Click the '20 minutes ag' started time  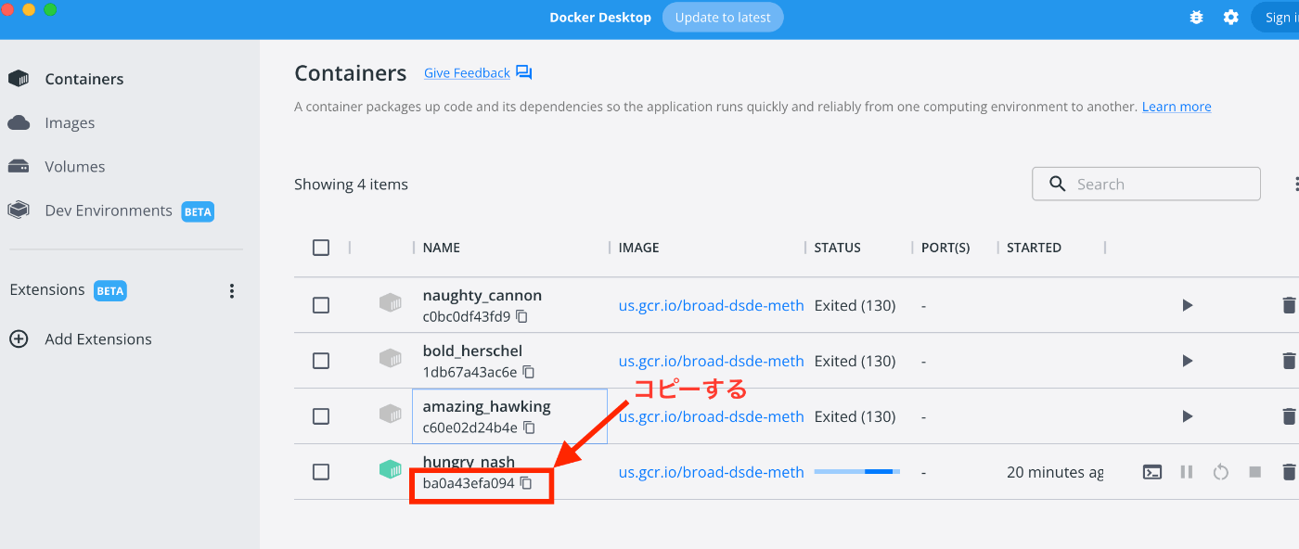click(x=1055, y=472)
